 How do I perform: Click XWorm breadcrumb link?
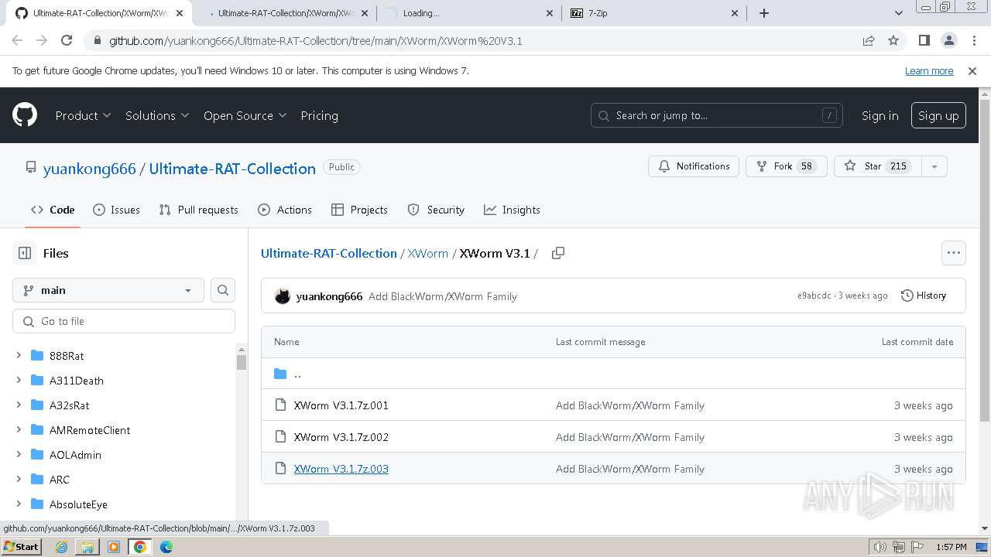(x=427, y=253)
